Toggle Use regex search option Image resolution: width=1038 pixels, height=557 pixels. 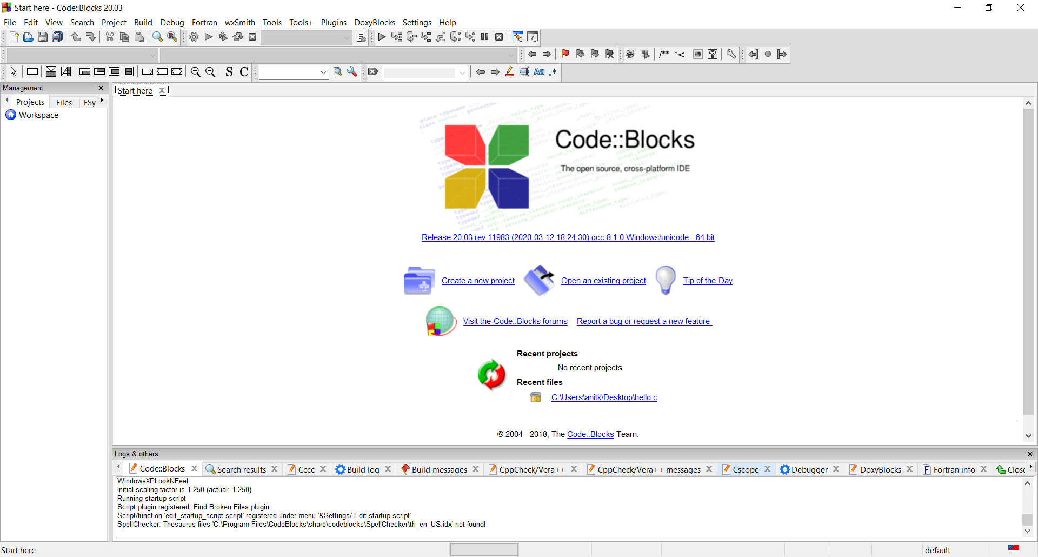553,71
